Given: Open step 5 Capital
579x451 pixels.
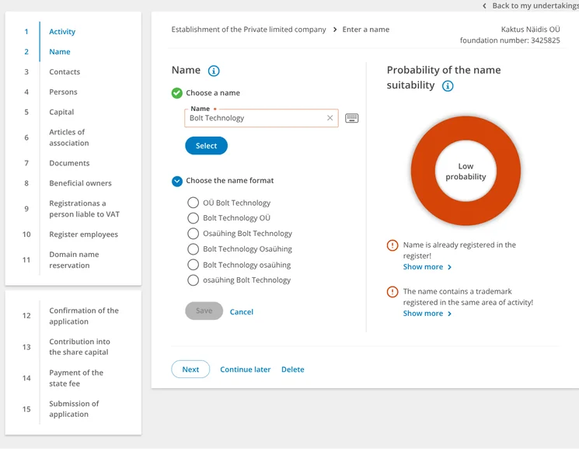Looking at the screenshot, I should (x=61, y=112).
